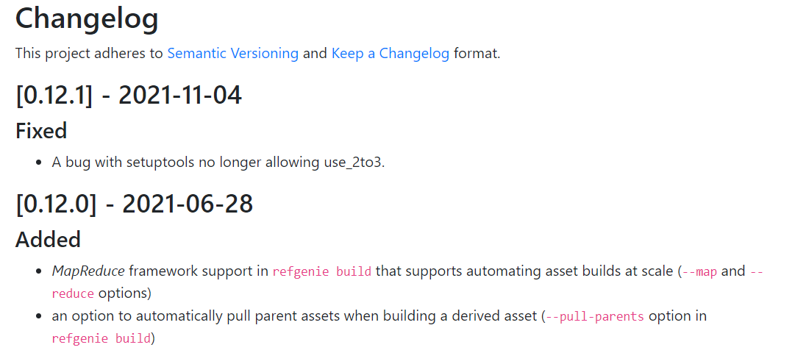Select the [0.12.0] - 2021-06-28 version heading
This screenshot has width=795, height=353.
pos(134,204)
